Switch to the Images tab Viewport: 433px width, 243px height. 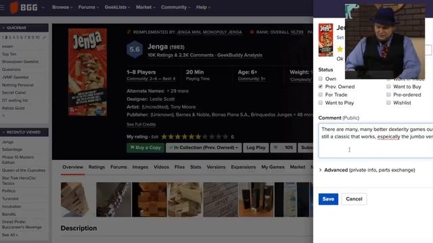pyautogui.click(x=140, y=167)
